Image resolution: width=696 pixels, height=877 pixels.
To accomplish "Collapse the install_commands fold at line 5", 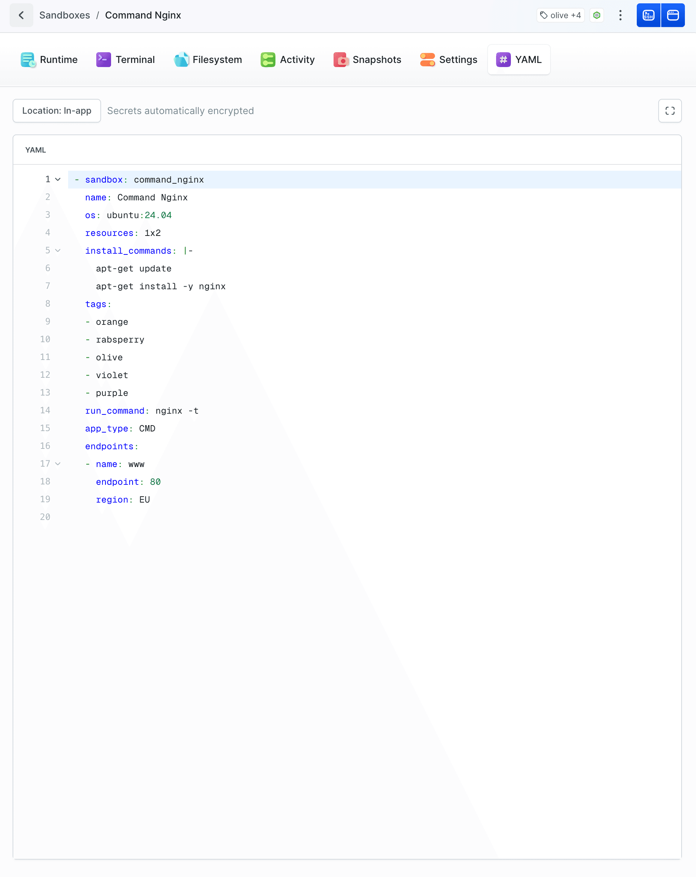I will 58,251.
